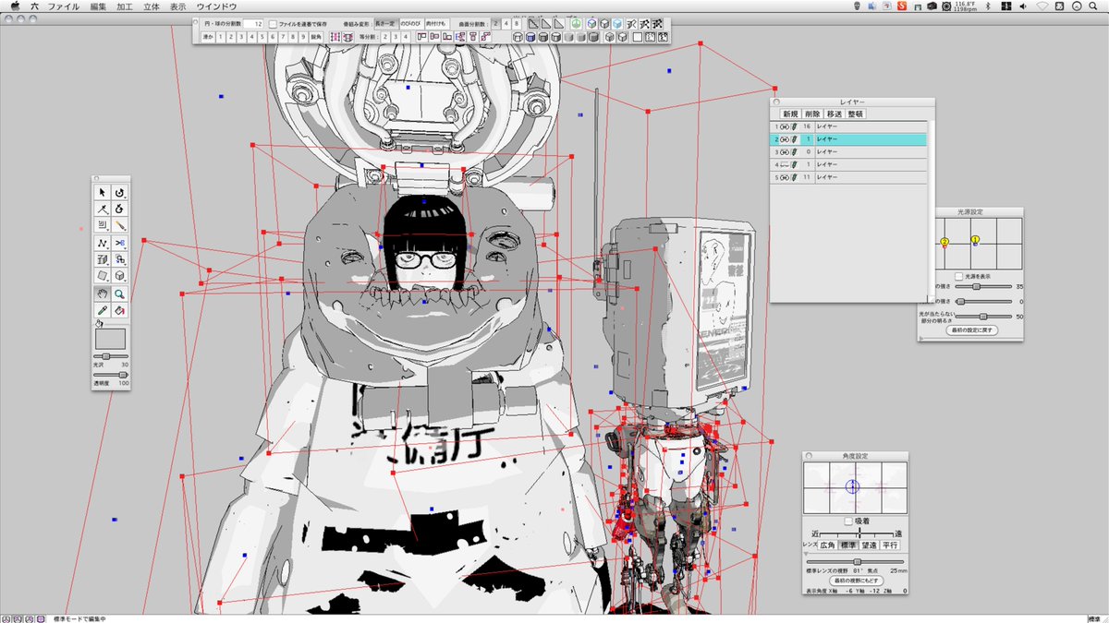Viewport: 1109px width, 623px height.
Task: Select the rotate tool beside arrow tool
Action: pyautogui.click(x=119, y=192)
